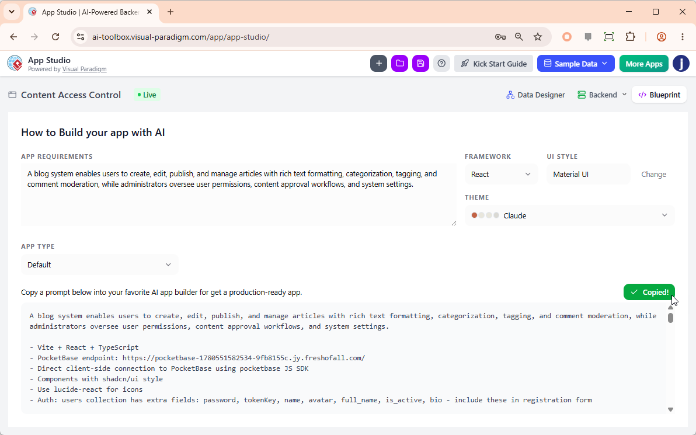Click the 'Use lucide-react for icons' line

[x=86, y=389]
